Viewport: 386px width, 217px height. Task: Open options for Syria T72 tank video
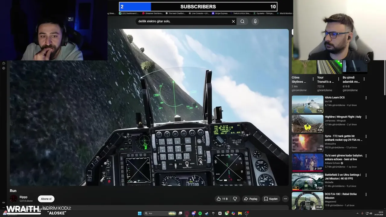(x=366, y=137)
